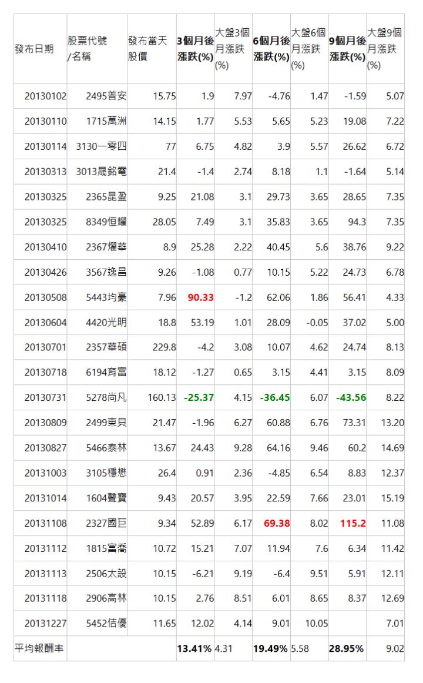Select stock name 2357華碩
The image size is (423, 683).
coord(106,347)
